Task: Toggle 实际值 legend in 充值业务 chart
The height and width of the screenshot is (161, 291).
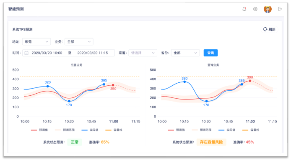Action: 90,130
